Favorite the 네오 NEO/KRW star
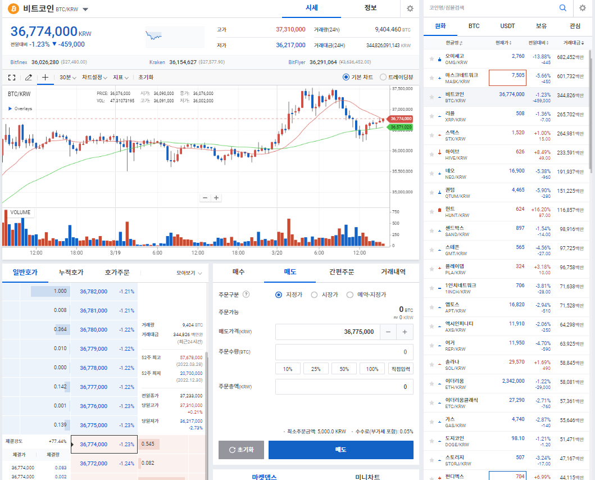This screenshot has width=595, height=480. 432,174
